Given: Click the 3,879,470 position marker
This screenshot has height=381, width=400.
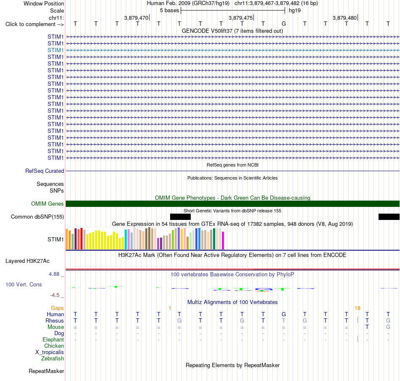Looking at the screenshot, I should click(136, 18).
